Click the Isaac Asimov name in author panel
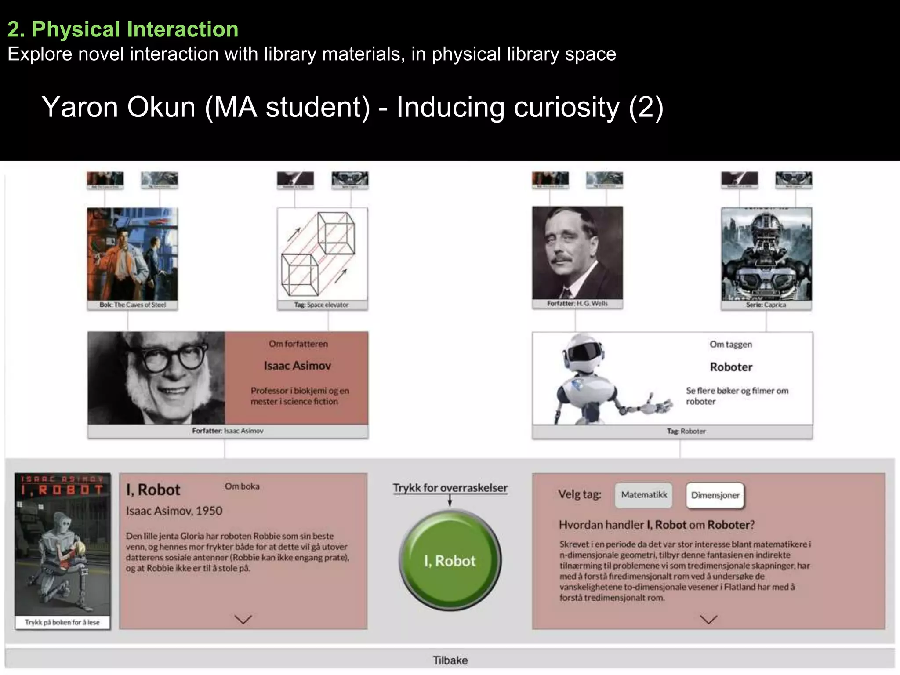The width and height of the screenshot is (900, 675). pyautogui.click(x=298, y=366)
